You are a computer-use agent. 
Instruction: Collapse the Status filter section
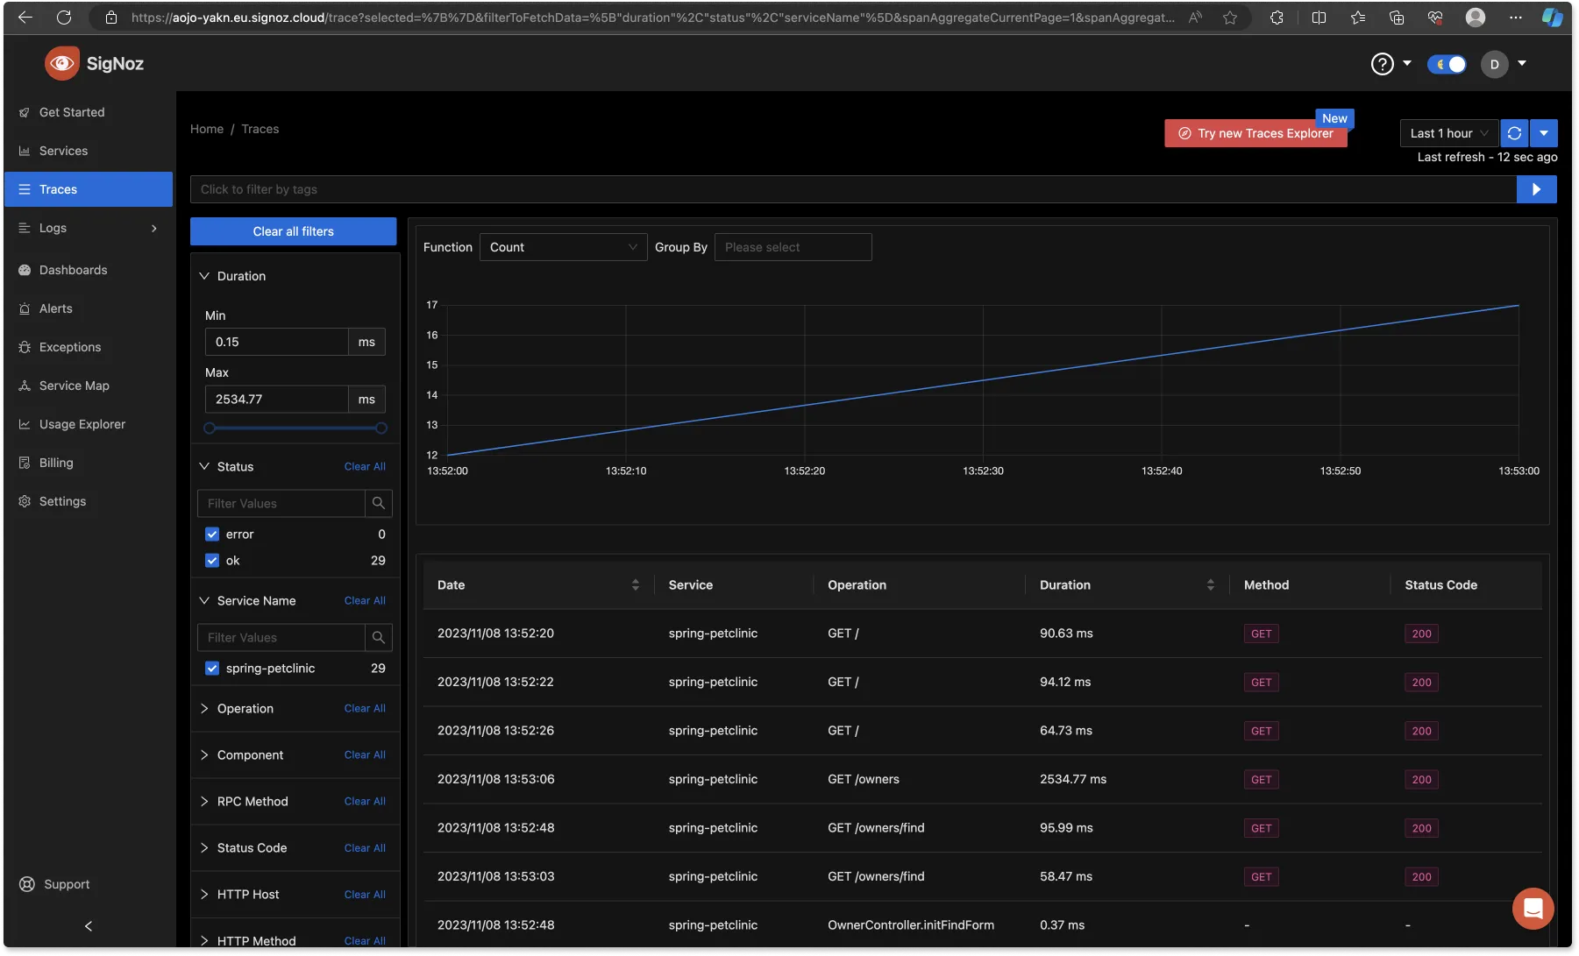click(204, 466)
